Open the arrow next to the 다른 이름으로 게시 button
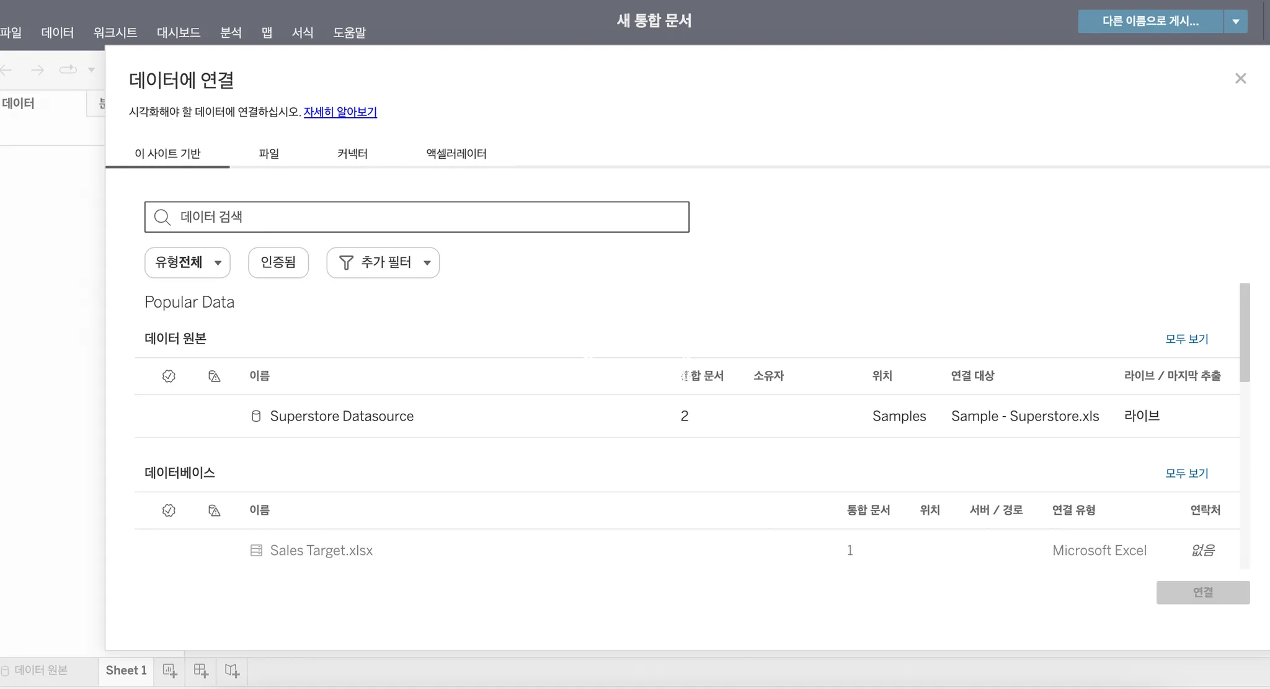1270x689 pixels. coord(1235,21)
